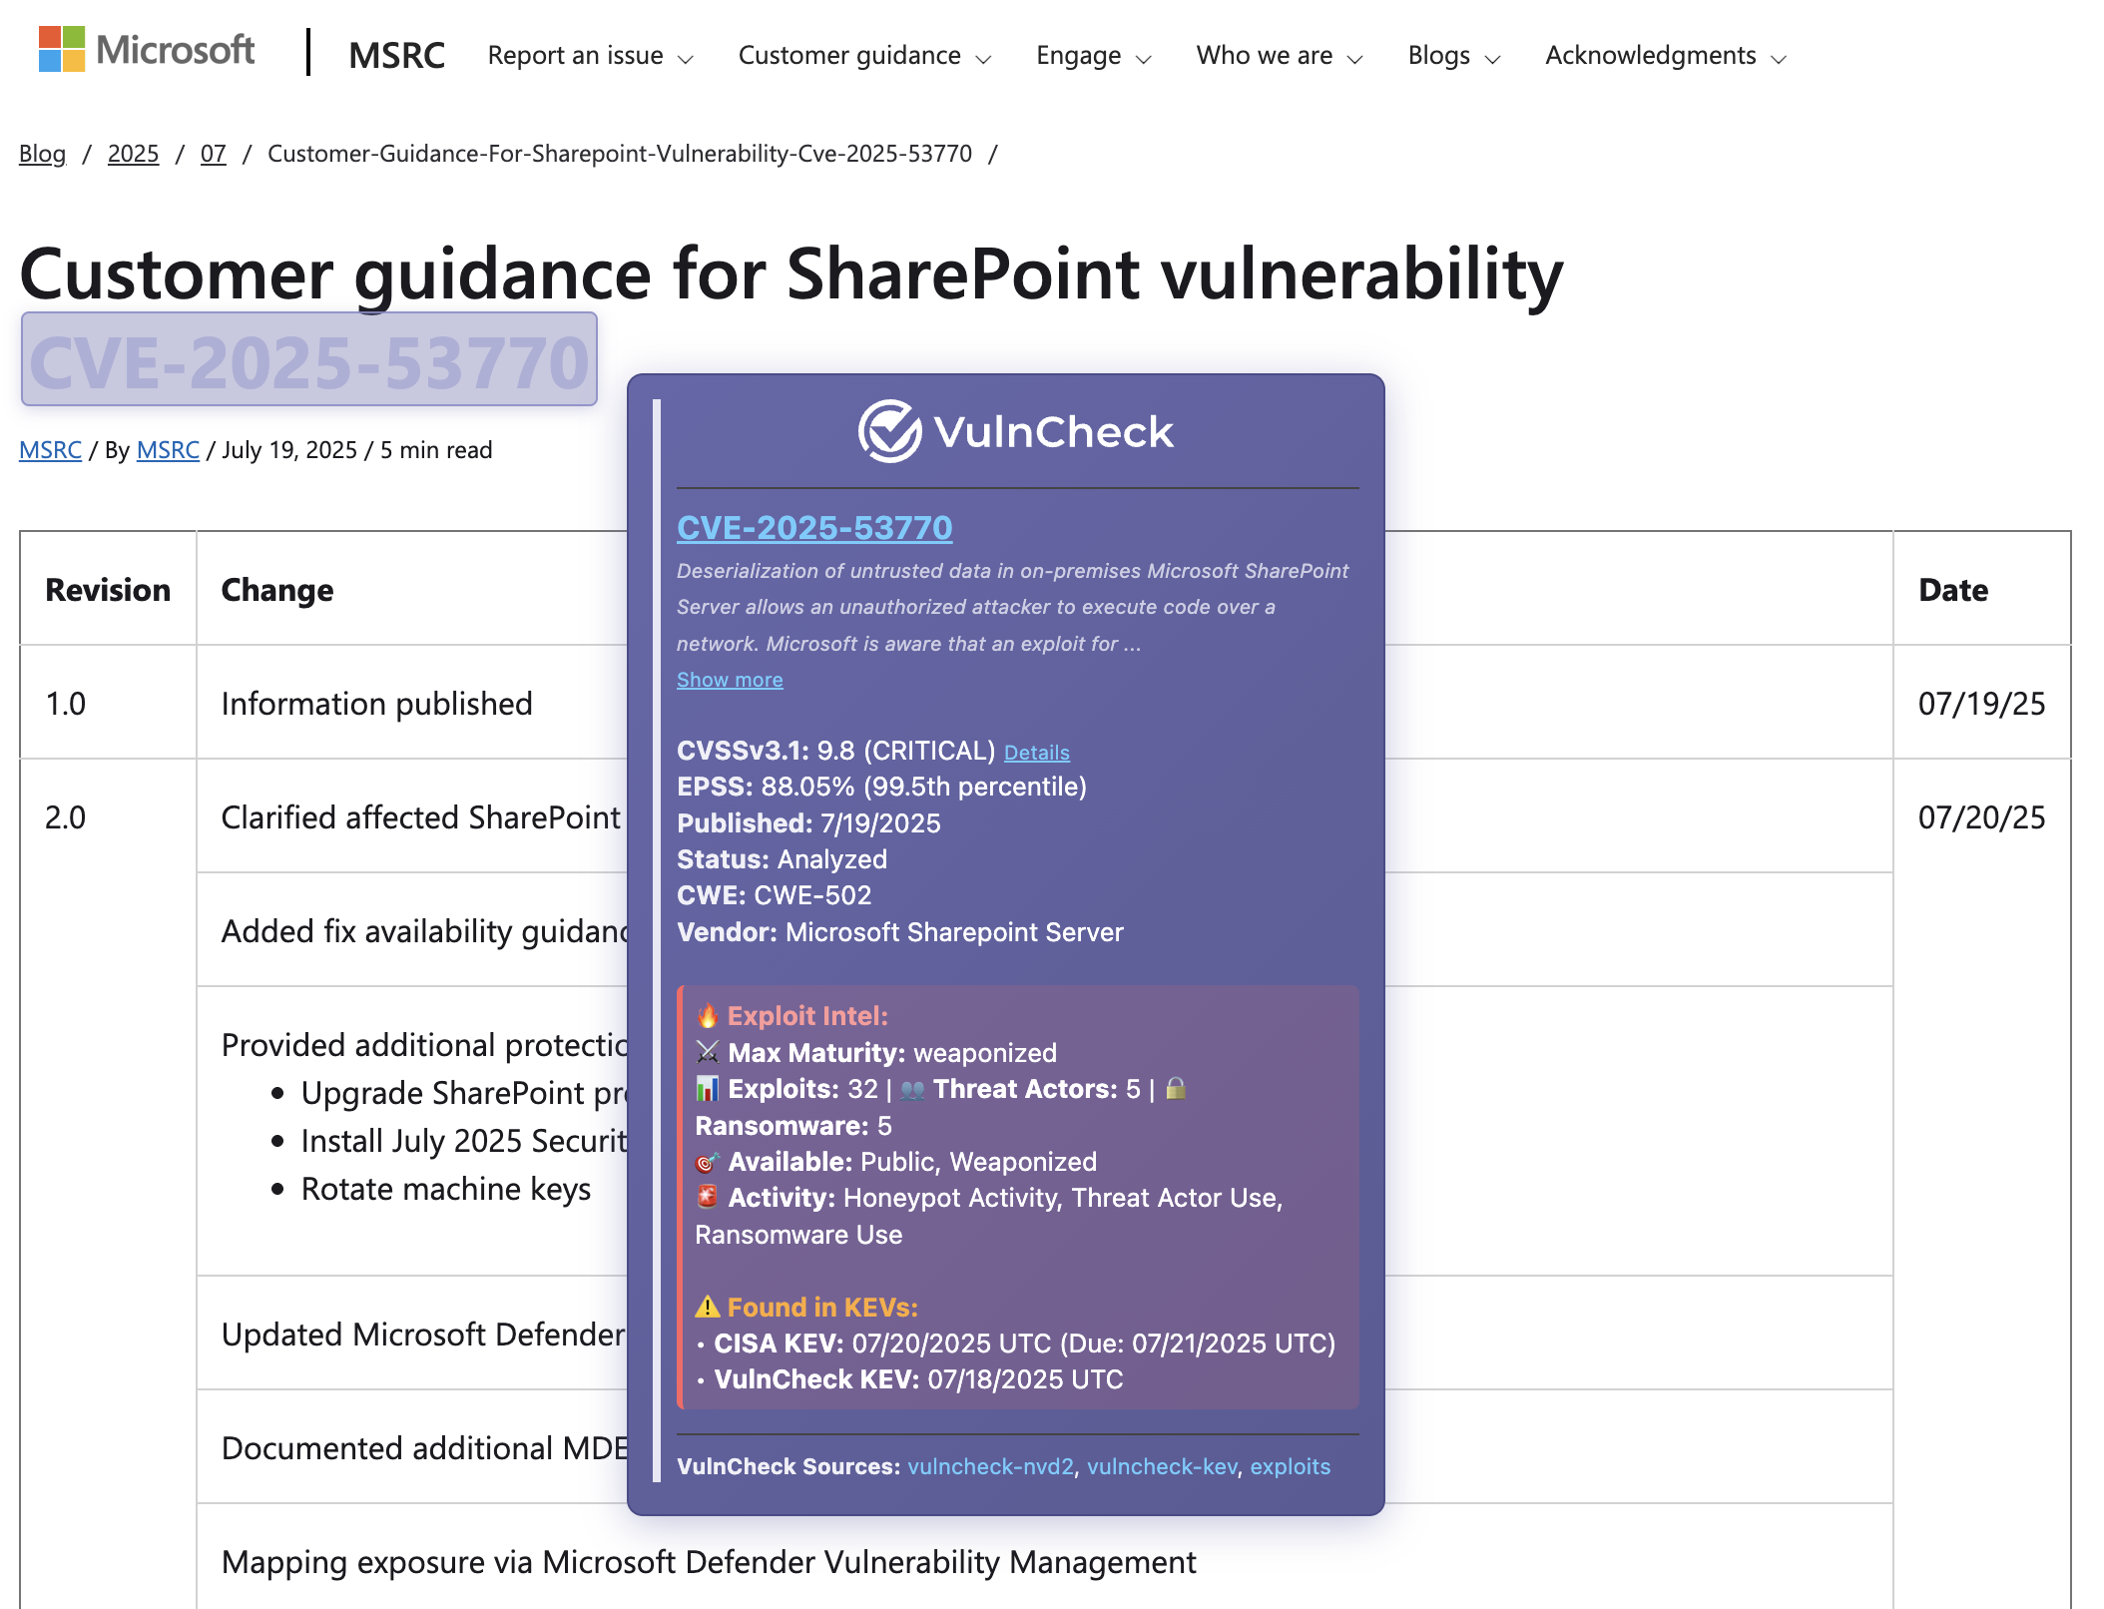This screenshot has width=2104, height=1609.
Task: Open the vulncheck-nvd2 source link
Action: 990,1466
